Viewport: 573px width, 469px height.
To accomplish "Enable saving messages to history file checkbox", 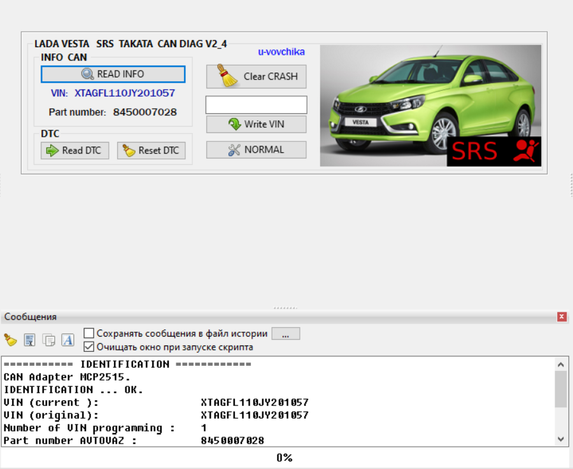I will 88,333.
